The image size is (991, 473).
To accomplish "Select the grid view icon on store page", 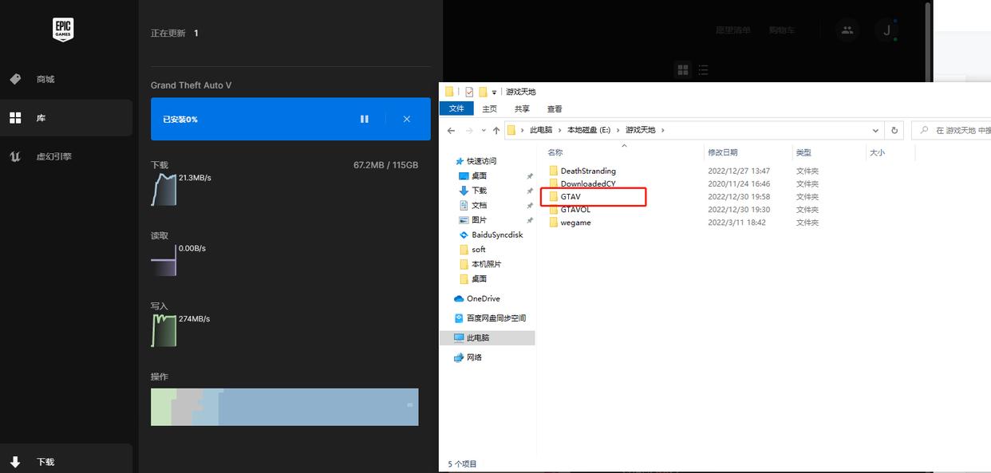I will coord(683,70).
